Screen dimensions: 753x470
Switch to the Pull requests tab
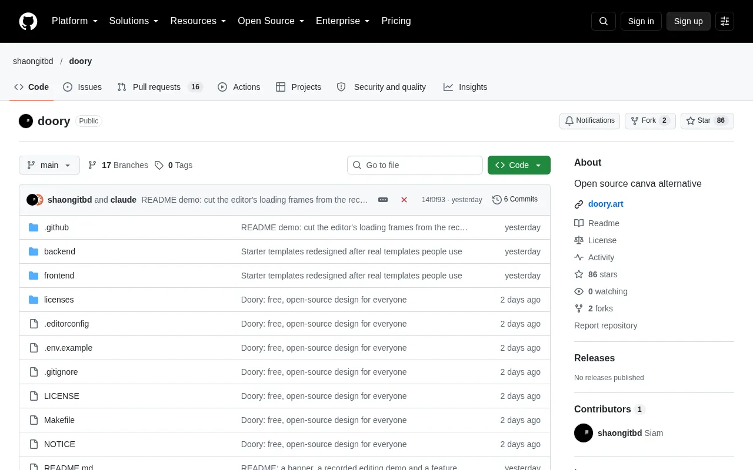click(x=160, y=87)
